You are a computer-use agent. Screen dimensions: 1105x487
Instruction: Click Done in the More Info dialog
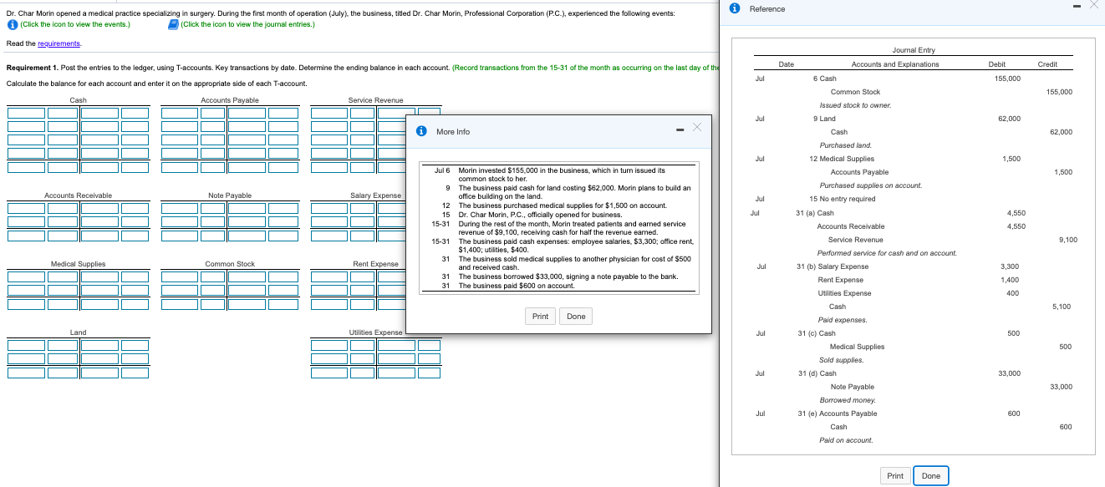(x=576, y=317)
